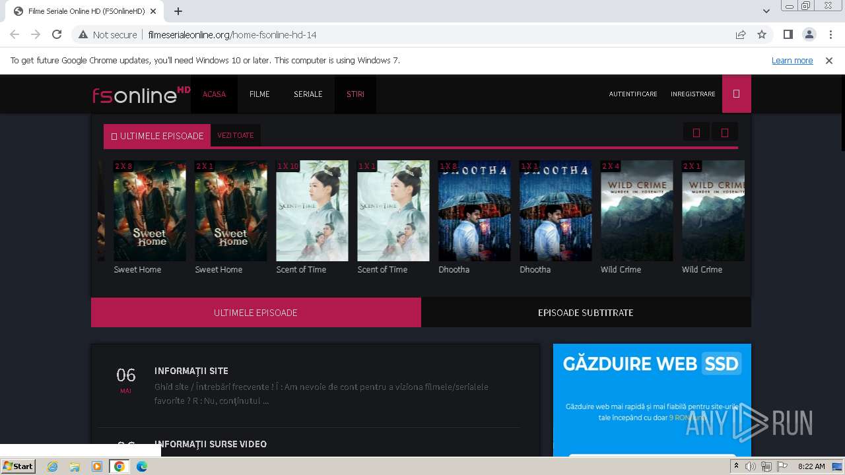Open Wild Crime episode 2x4 thumbnail
Screen dimensions: 845x475
click(637, 210)
